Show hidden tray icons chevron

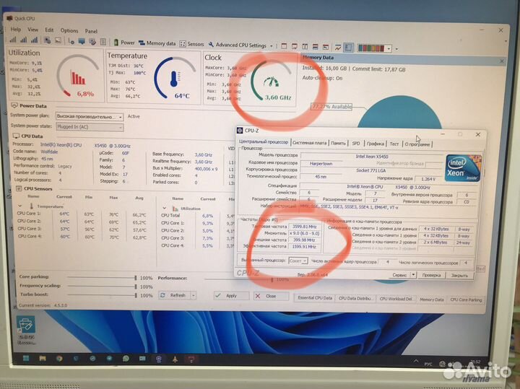coord(415,362)
